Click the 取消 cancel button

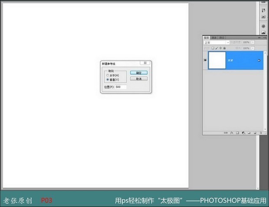click(139, 79)
